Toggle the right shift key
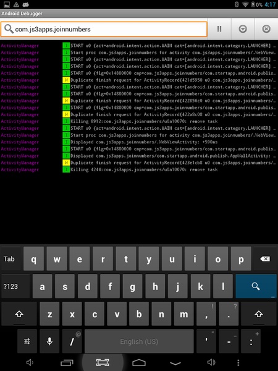 coord(259,313)
